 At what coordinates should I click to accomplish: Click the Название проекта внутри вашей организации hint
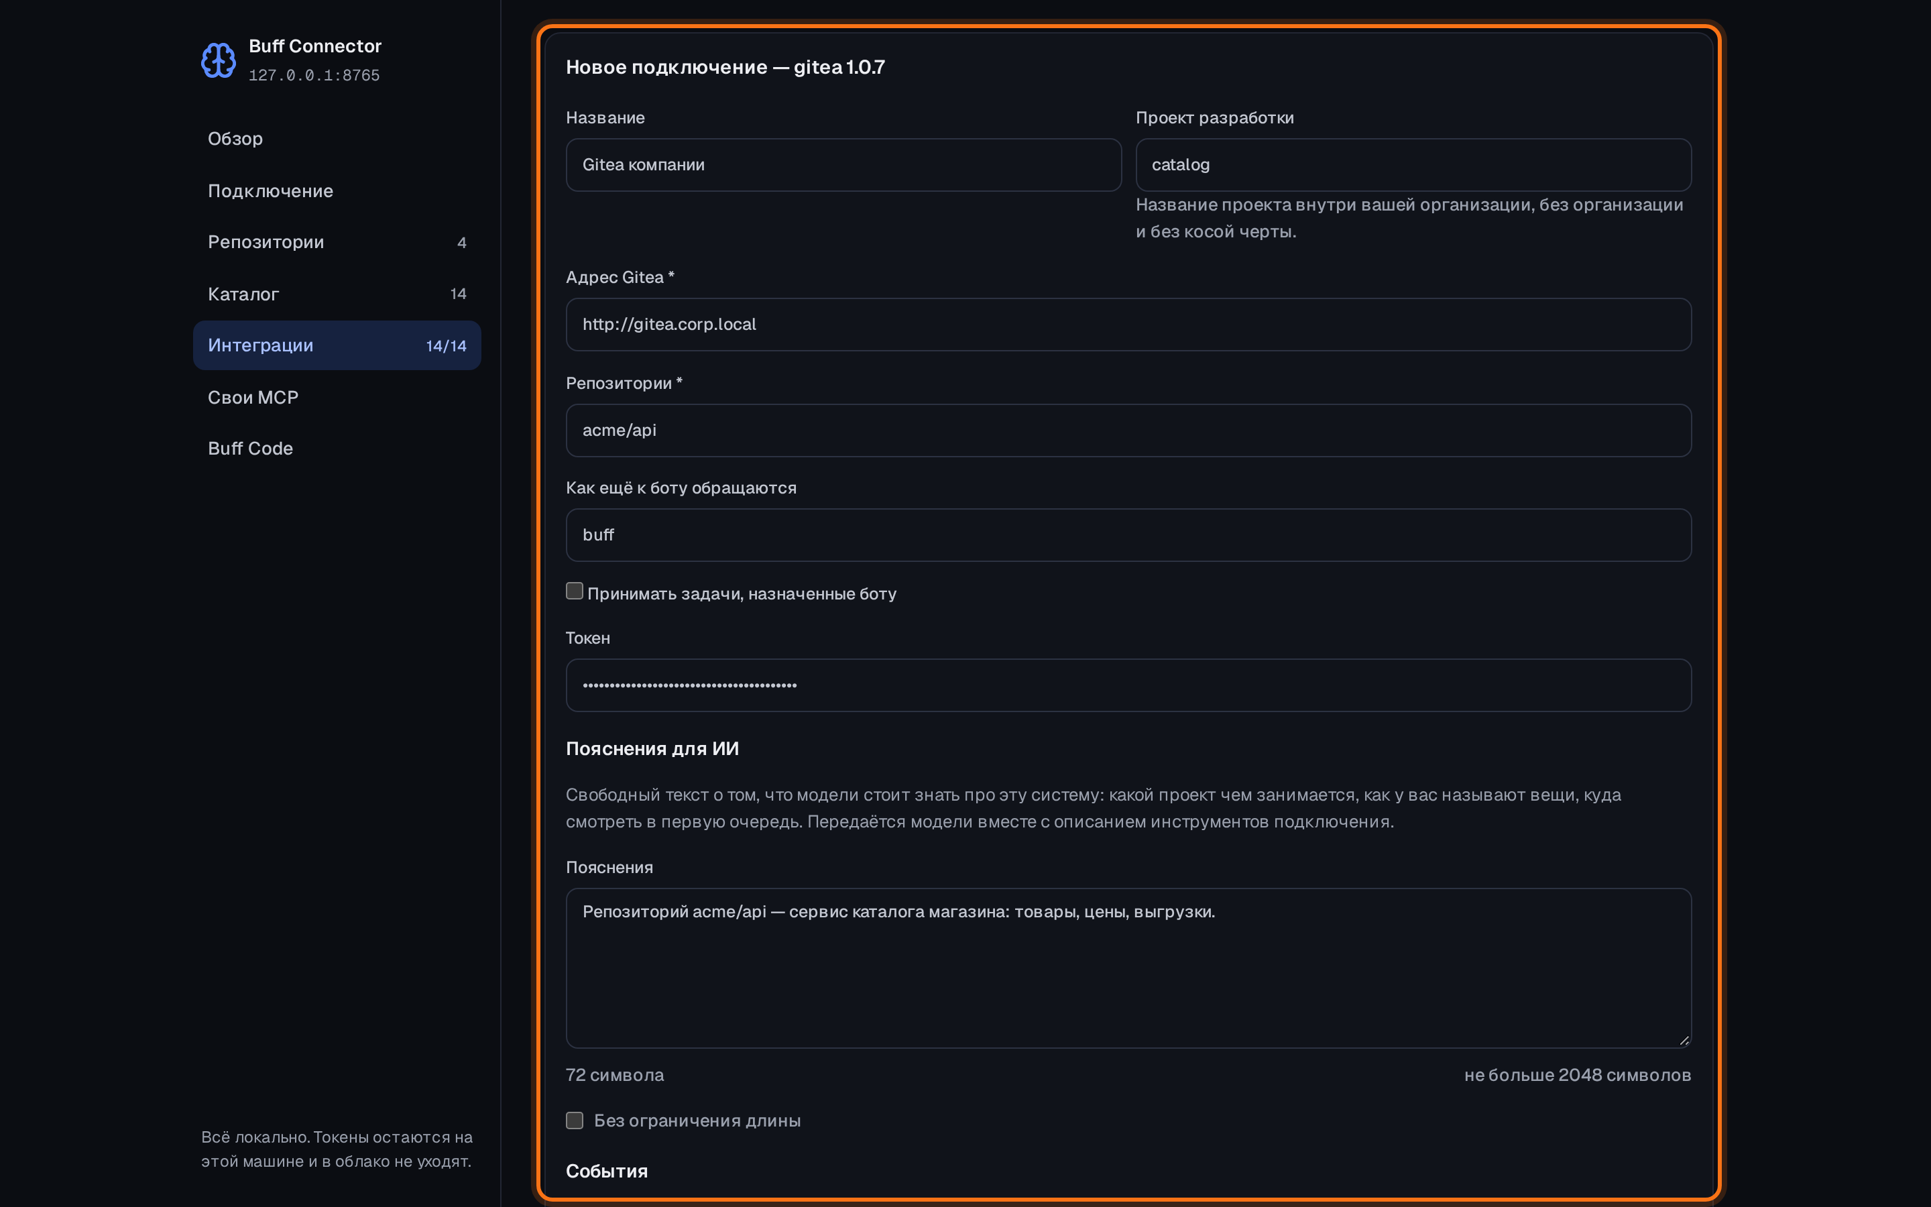pos(1409,218)
